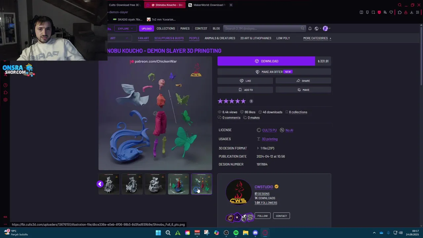Like the design with the LIKE button
423x238 pixels.
[245, 81]
